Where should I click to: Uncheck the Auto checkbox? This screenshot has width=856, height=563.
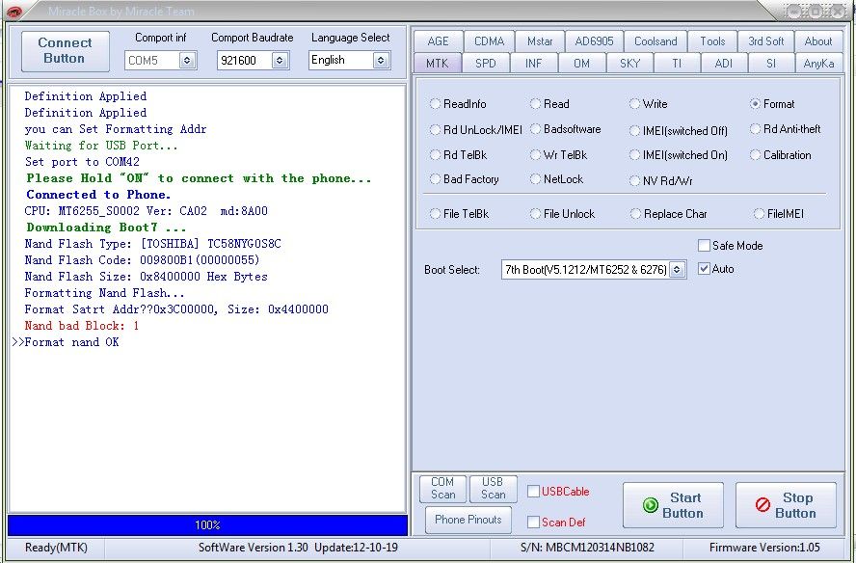pyautogui.click(x=705, y=269)
